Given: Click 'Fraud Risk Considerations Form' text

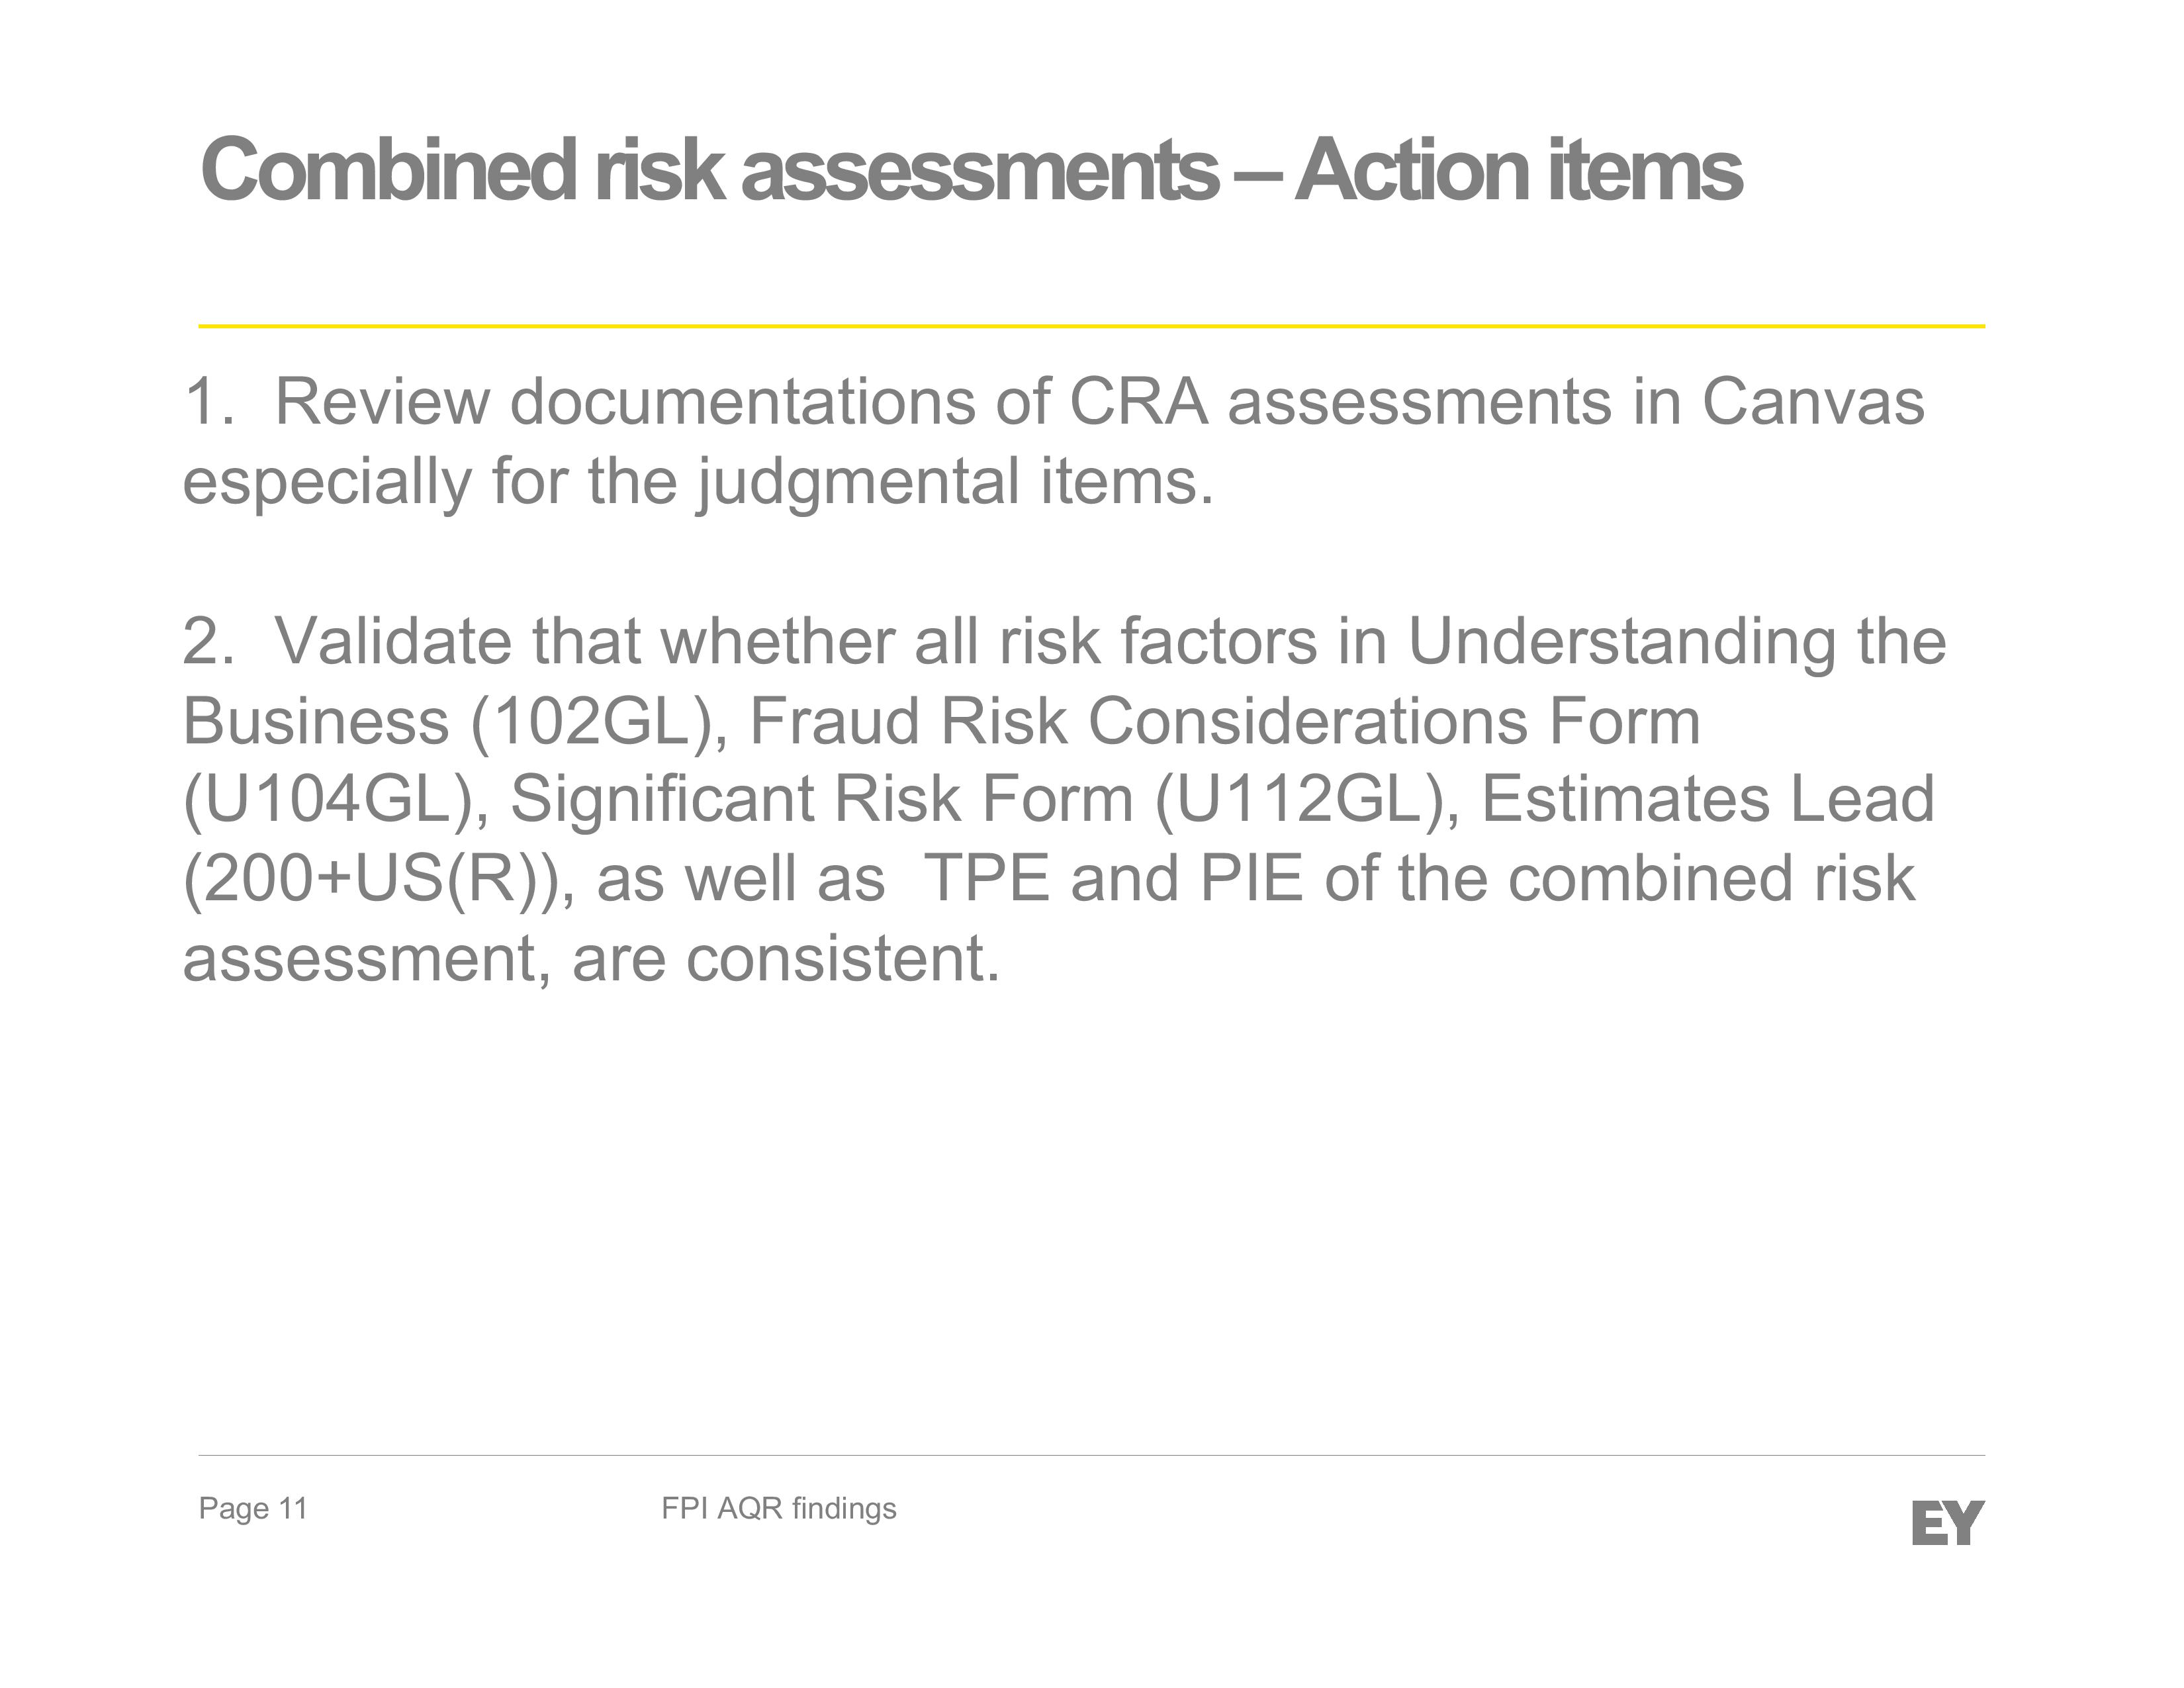Looking at the screenshot, I should (x=1224, y=721).
